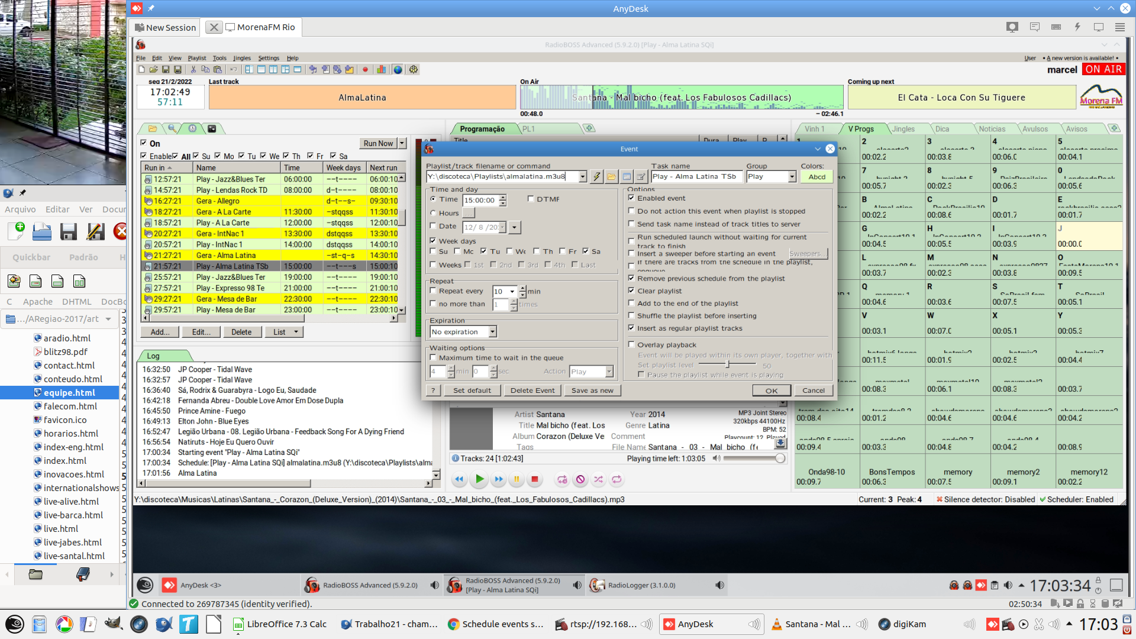Click the Save as new button
Image resolution: width=1136 pixels, height=639 pixels.
tap(592, 390)
